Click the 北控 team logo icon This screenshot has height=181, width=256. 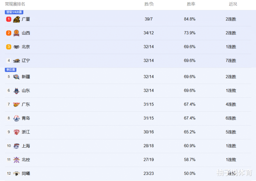16,160
